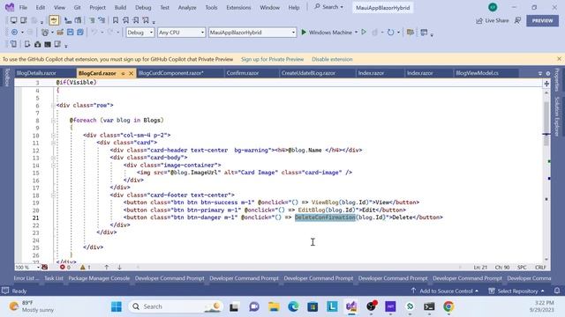The width and height of the screenshot is (565, 317).
Task: Go to next issue down arrow
Action: pos(119,267)
